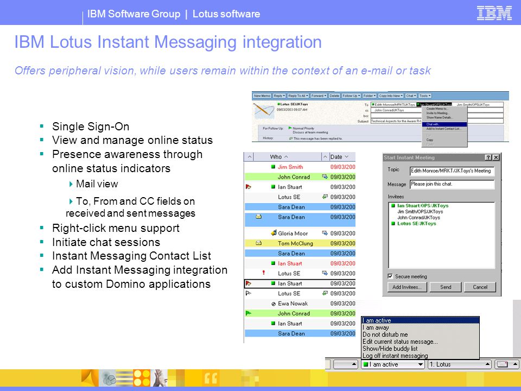The height and width of the screenshot is (391, 521).
Task: Sort messages by the Who column header
Action: click(288, 157)
